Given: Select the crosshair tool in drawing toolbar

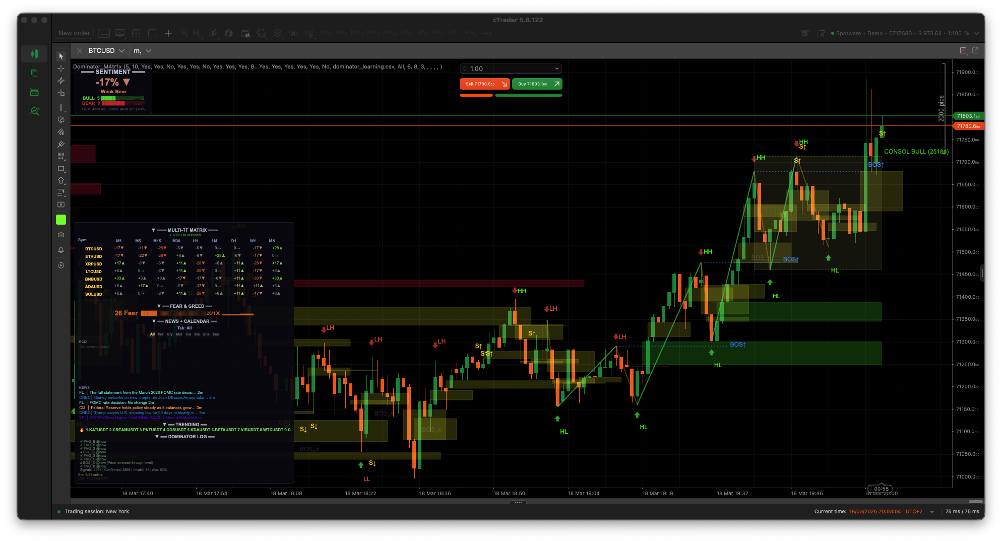Looking at the screenshot, I should click(x=61, y=69).
